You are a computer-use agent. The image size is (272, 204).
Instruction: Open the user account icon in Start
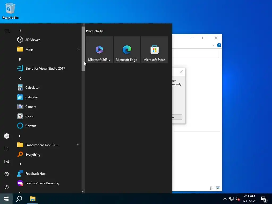point(7,136)
